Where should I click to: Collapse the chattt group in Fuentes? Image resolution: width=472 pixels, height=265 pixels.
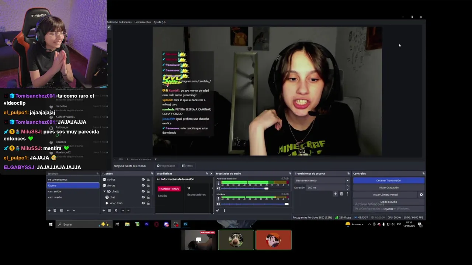click(x=104, y=191)
